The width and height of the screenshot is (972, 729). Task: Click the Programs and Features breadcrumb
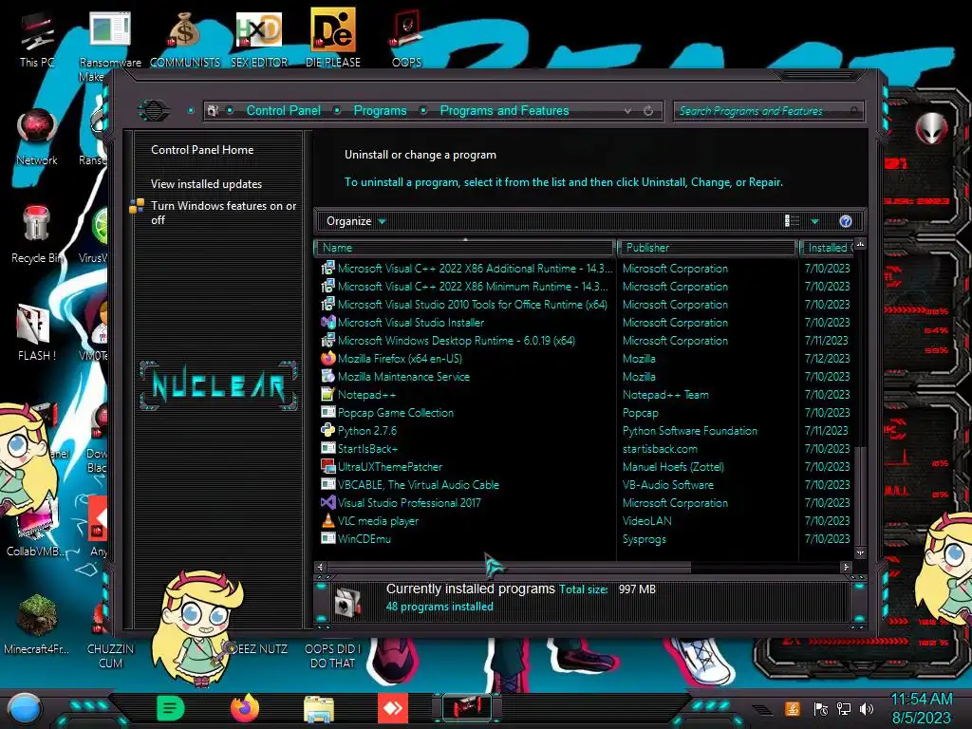(x=504, y=110)
